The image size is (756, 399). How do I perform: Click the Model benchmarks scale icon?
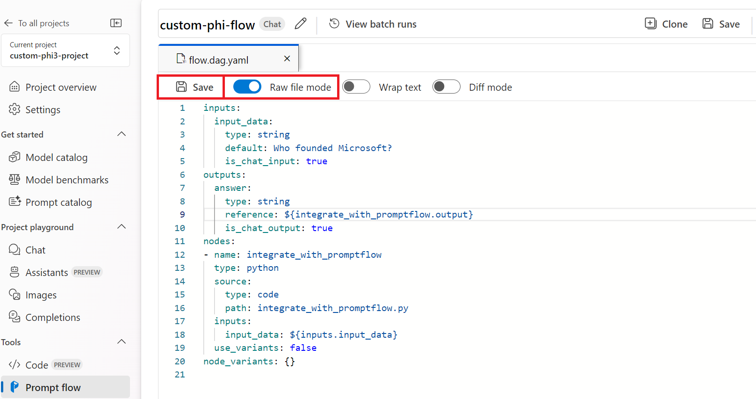coord(14,179)
